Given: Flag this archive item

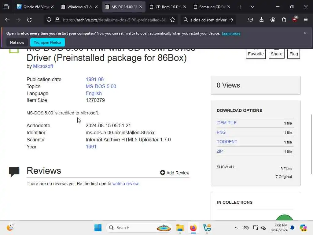Looking at the screenshot, I should coord(293,54).
